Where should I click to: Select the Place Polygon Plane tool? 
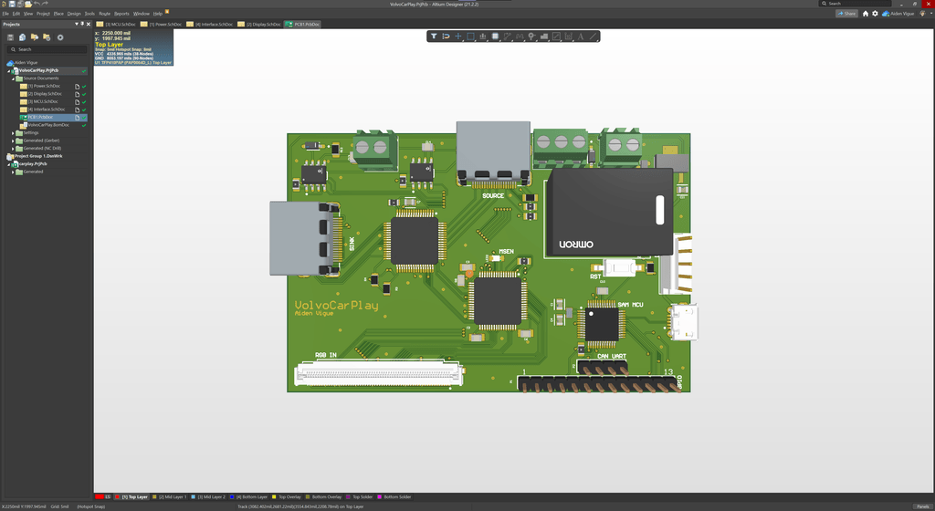tap(544, 36)
